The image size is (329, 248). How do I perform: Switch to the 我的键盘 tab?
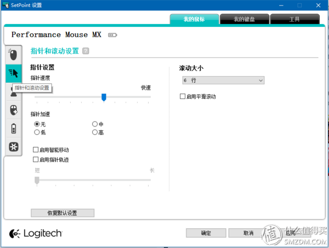pos(245,19)
